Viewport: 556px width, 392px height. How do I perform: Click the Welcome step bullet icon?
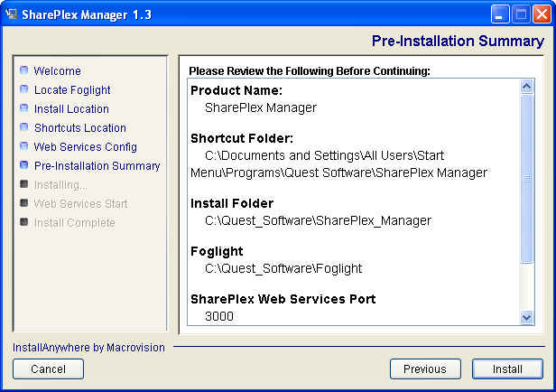[x=24, y=71]
